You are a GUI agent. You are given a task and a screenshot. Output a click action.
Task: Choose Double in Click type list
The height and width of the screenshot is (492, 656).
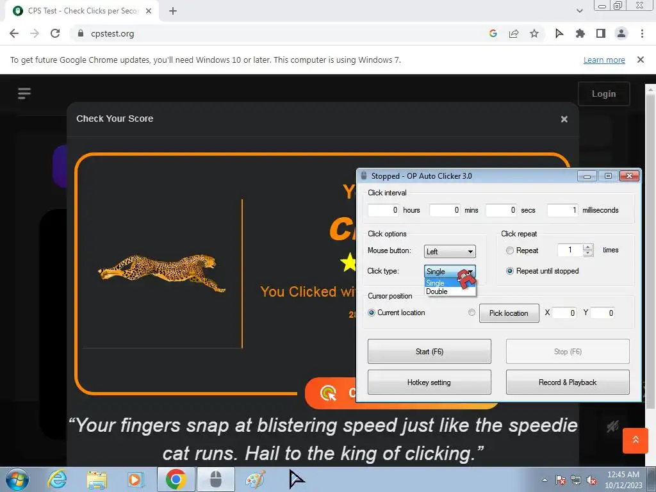click(x=437, y=291)
